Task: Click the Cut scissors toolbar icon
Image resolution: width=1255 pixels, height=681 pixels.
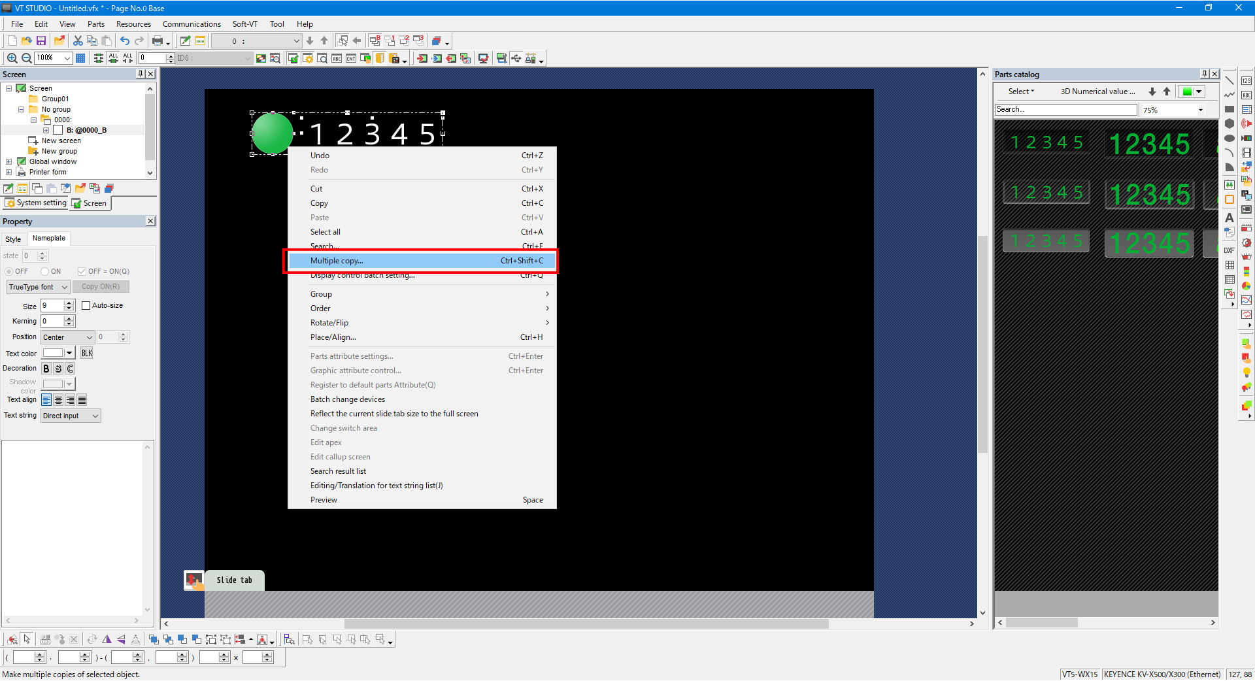Action: [x=78, y=41]
